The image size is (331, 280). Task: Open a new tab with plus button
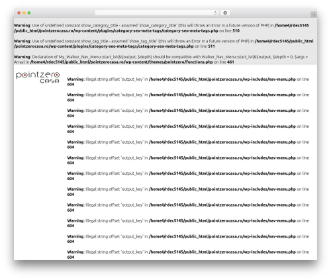[314, 15]
